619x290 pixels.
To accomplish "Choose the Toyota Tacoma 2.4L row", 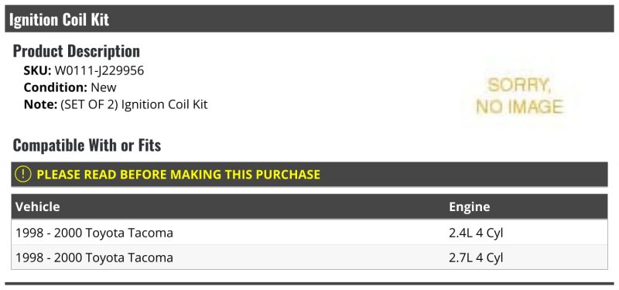I will click(x=309, y=233).
